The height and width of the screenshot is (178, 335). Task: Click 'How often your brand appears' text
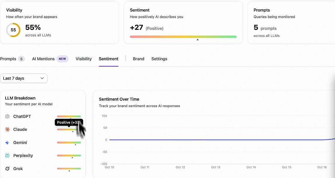click(x=32, y=17)
